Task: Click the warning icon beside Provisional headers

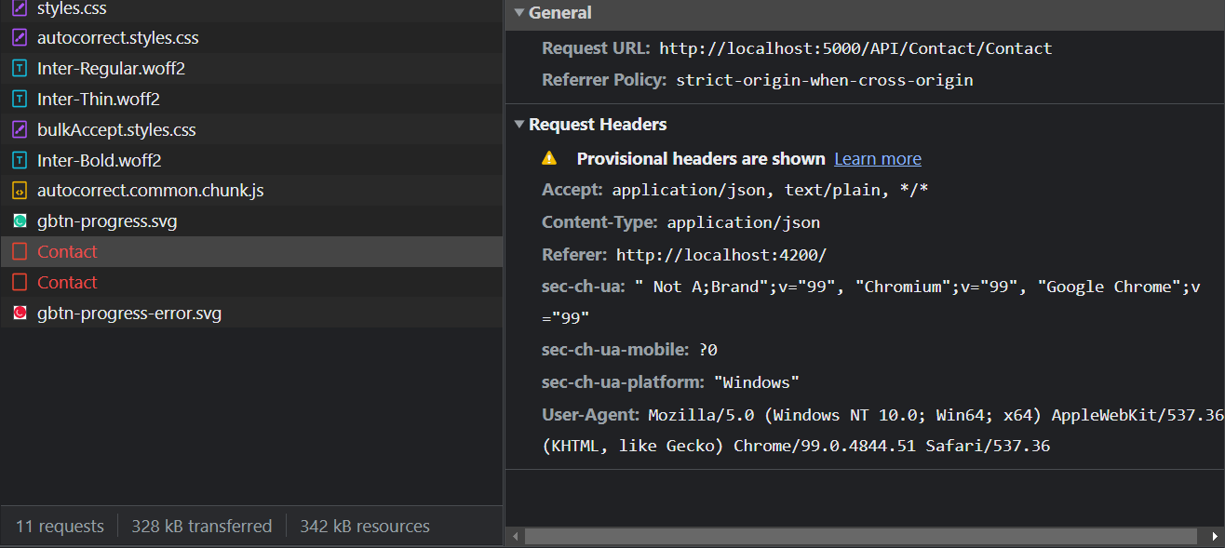Action: coord(550,158)
